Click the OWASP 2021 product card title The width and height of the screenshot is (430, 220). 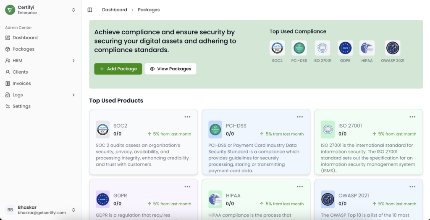(x=354, y=196)
